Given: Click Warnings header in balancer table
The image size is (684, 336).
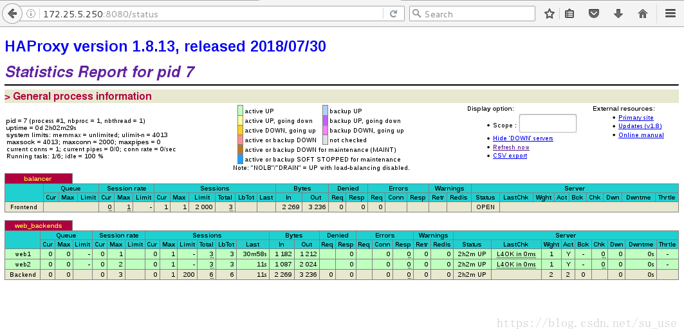Looking at the screenshot, I should pyautogui.click(x=449, y=188).
